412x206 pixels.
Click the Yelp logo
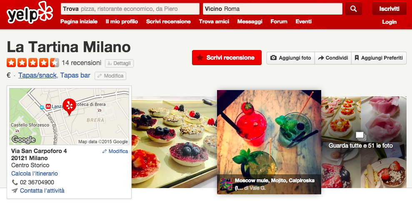(x=30, y=13)
